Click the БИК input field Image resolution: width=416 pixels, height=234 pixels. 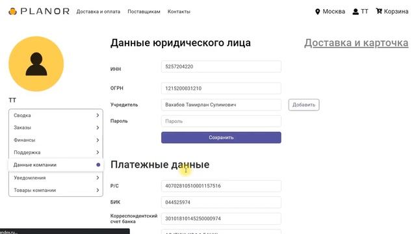(x=221, y=202)
